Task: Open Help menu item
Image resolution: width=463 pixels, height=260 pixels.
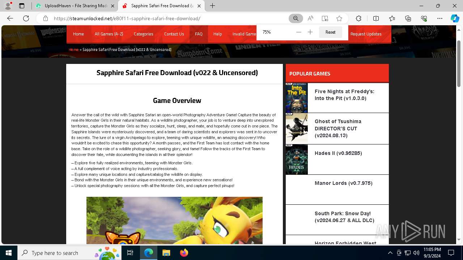Action: click(217, 34)
